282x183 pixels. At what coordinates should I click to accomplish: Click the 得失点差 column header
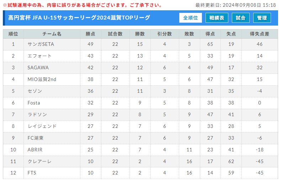pyautogui.click(x=260, y=34)
